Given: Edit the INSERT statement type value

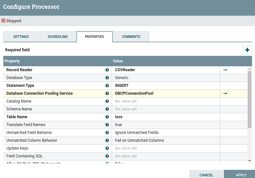Looking at the screenshot, I should click(x=166, y=86).
